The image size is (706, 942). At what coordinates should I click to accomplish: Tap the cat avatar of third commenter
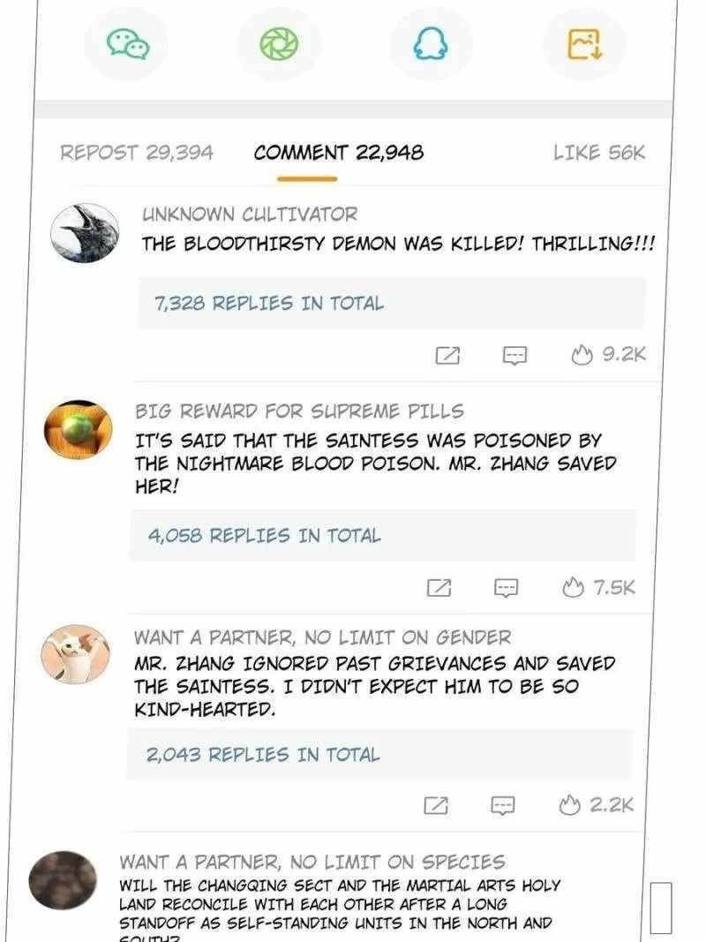pyautogui.click(x=75, y=654)
